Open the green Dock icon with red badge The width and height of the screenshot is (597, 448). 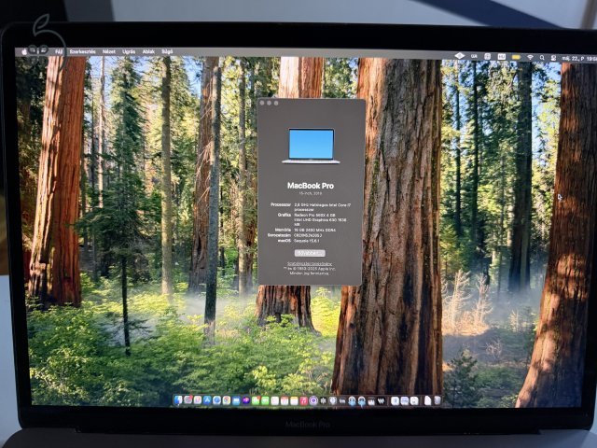click(x=256, y=400)
